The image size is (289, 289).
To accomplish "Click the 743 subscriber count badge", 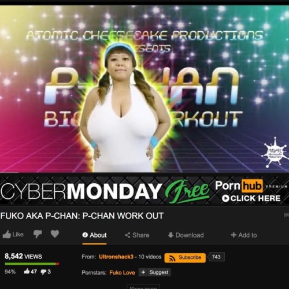I will tap(217, 257).
